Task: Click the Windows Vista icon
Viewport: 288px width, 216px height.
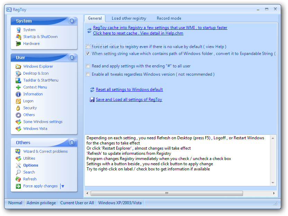Action: tap(18, 129)
